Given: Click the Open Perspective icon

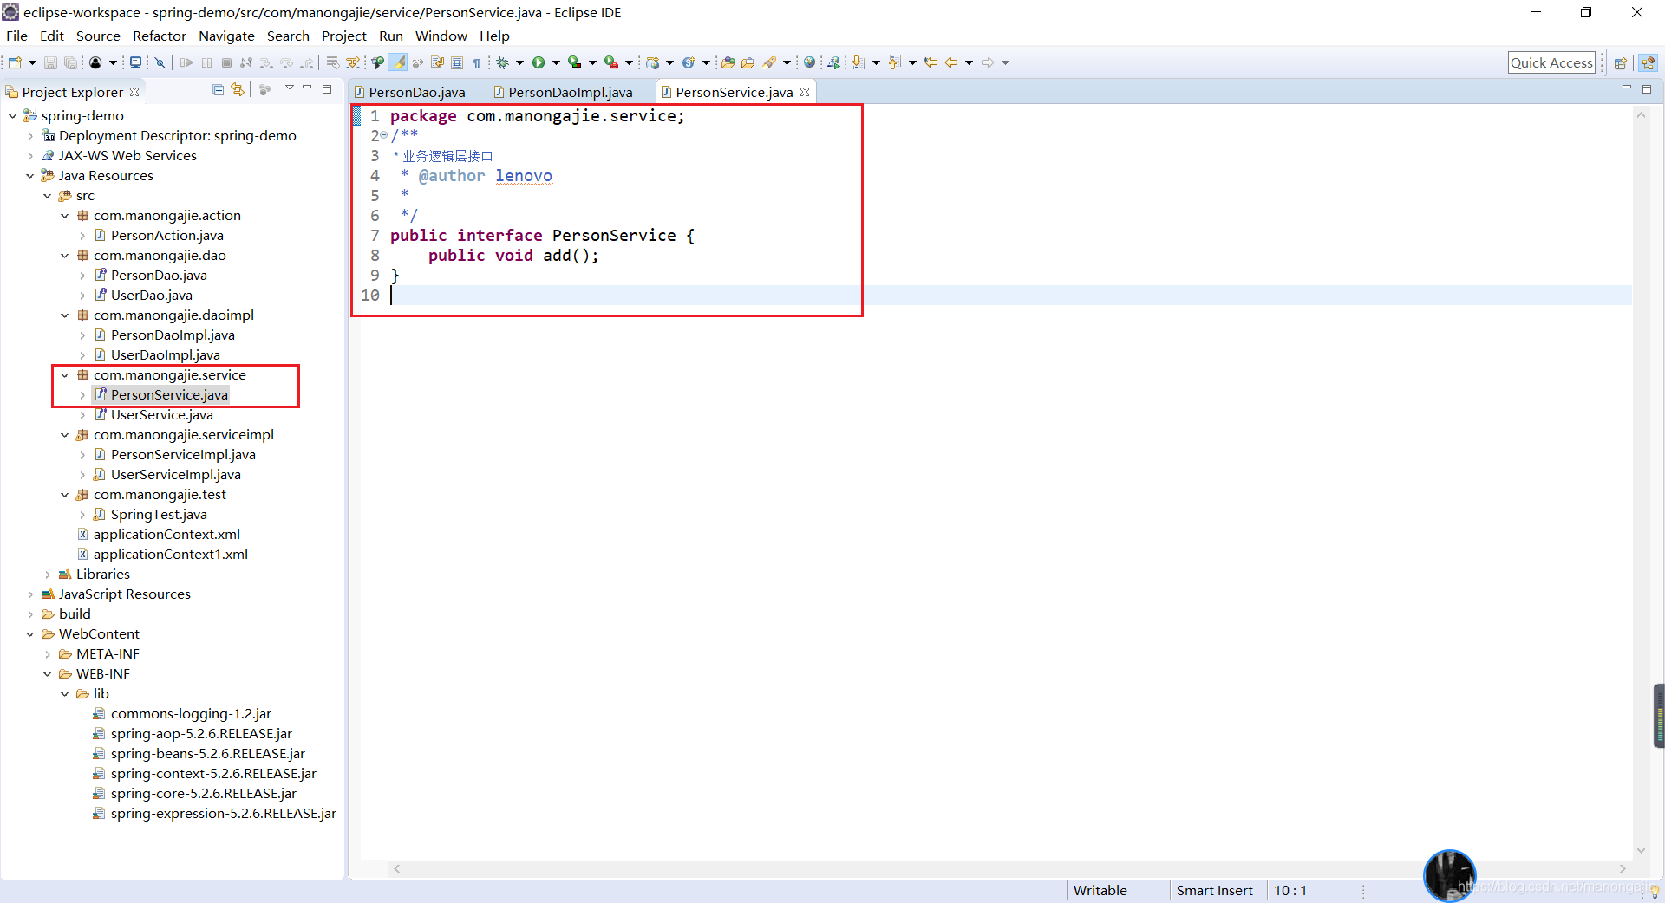Looking at the screenshot, I should pyautogui.click(x=1620, y=62).
